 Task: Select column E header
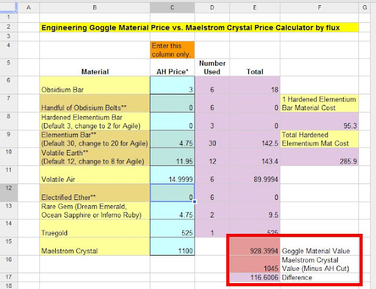254,8
